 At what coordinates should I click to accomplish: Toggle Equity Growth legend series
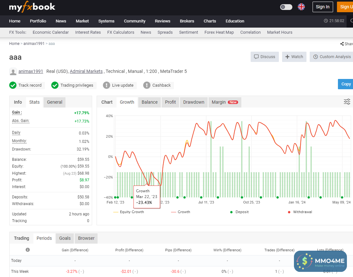click(129, 212)
